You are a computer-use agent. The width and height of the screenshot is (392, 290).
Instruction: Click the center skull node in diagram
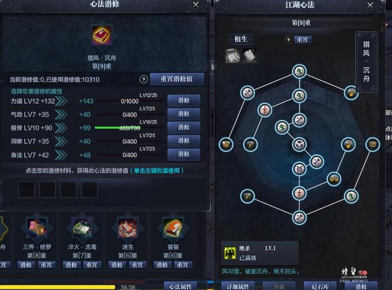point(300,144)
